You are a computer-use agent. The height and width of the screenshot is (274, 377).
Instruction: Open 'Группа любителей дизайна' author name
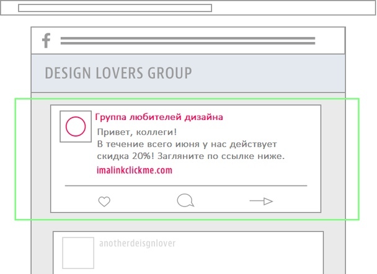pos(159,117)
